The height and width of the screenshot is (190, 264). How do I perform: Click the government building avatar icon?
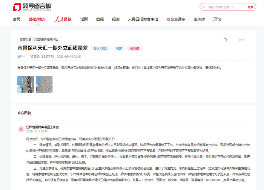21,129
